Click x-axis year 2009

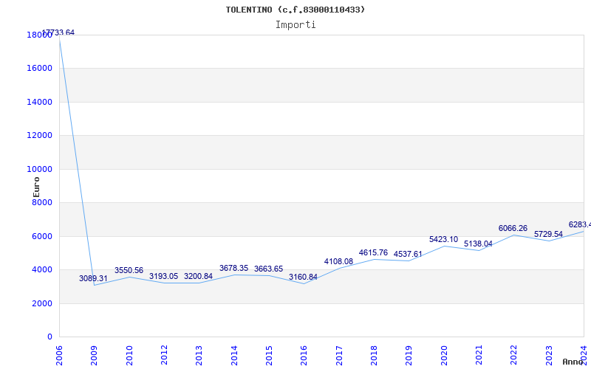pyautogui.click(x=94, y=355)
